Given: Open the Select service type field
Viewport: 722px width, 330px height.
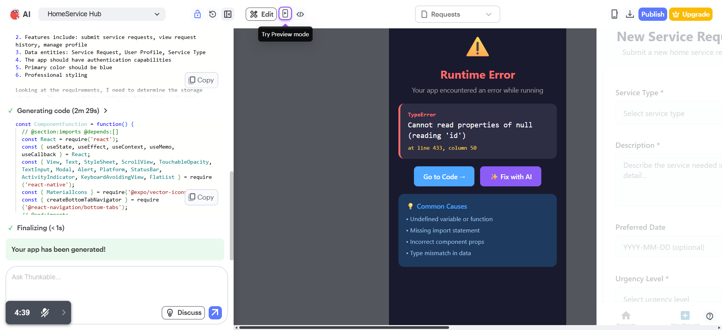Looking at the screenshot, I should (669, 113).
